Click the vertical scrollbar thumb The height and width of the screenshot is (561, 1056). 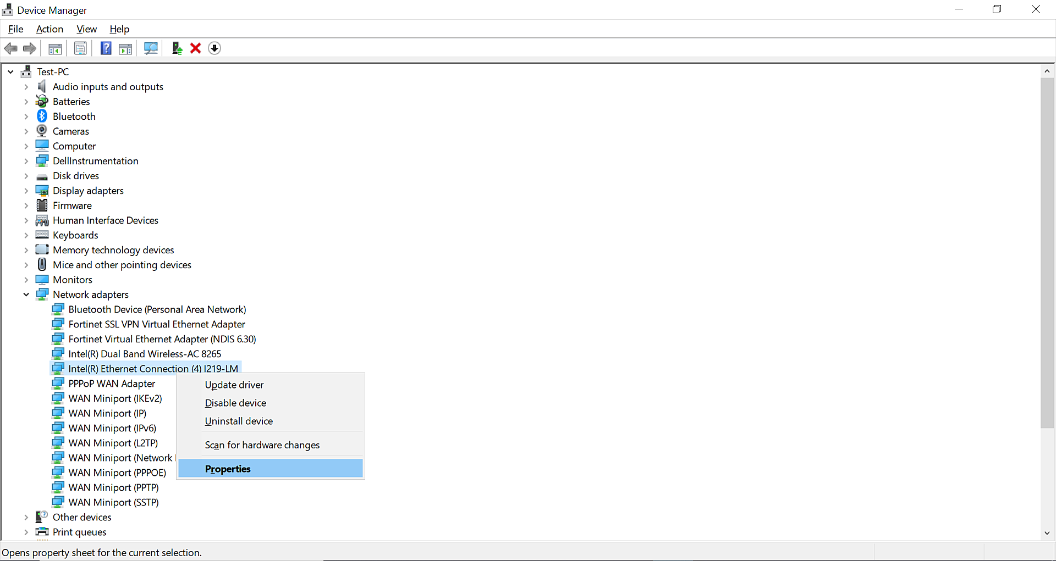[x=1047, y=253]
